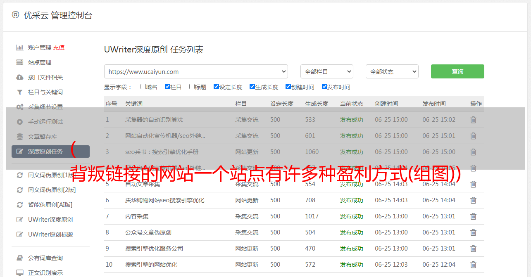Image resolution: width=531 pixels, height=277 pixels.
Task: Click the cloud upload icon for 接口文件相关
Action: tap(19, 77)
